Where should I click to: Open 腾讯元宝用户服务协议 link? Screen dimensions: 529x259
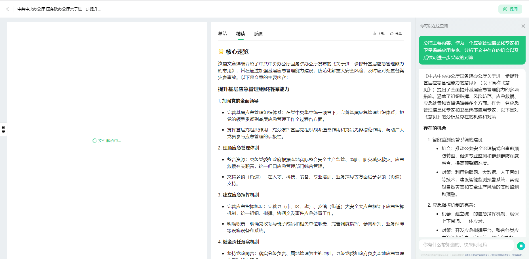coord(477,255)
